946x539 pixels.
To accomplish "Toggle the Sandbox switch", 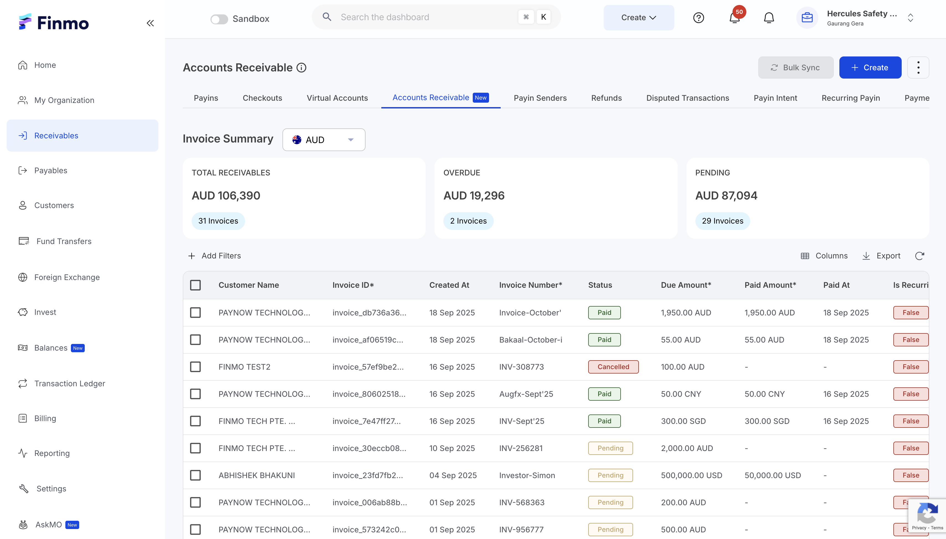I will point(219,19).
